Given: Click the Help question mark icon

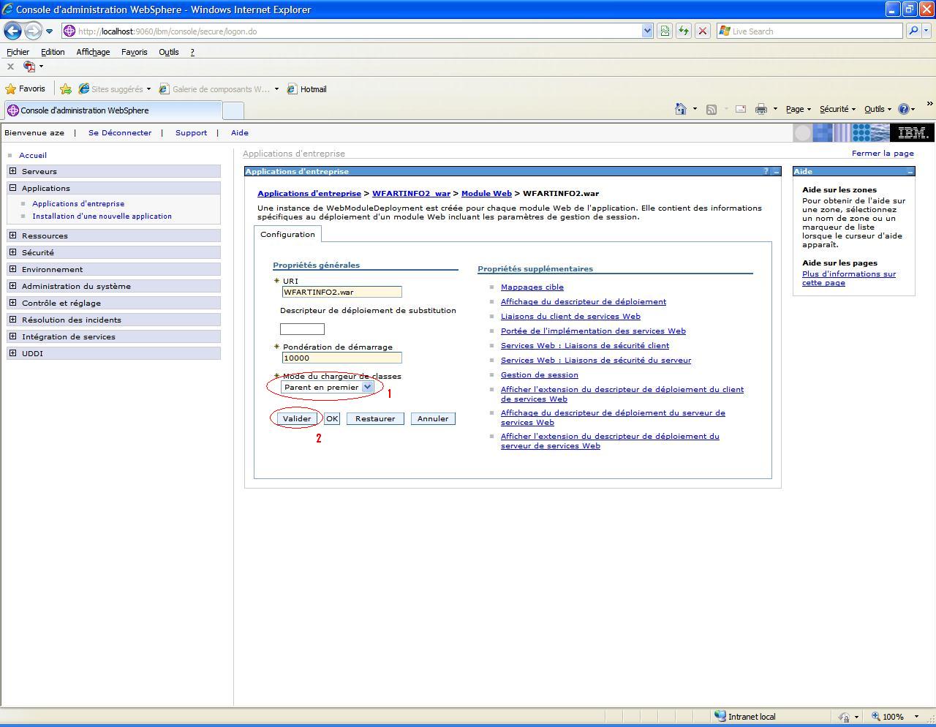Looking at the screenshot, I should (x=904, y=109).
